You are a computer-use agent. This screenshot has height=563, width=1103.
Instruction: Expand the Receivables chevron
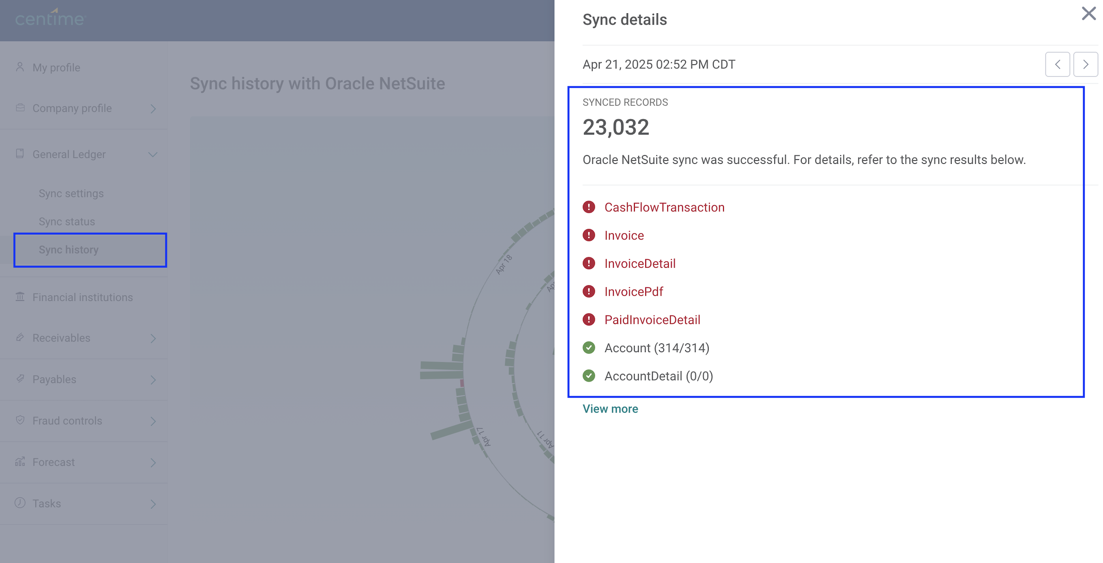(x=153, y=339)
